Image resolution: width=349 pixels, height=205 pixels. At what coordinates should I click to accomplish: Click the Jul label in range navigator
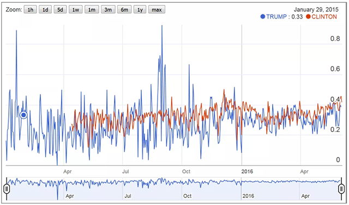(128, 196)
